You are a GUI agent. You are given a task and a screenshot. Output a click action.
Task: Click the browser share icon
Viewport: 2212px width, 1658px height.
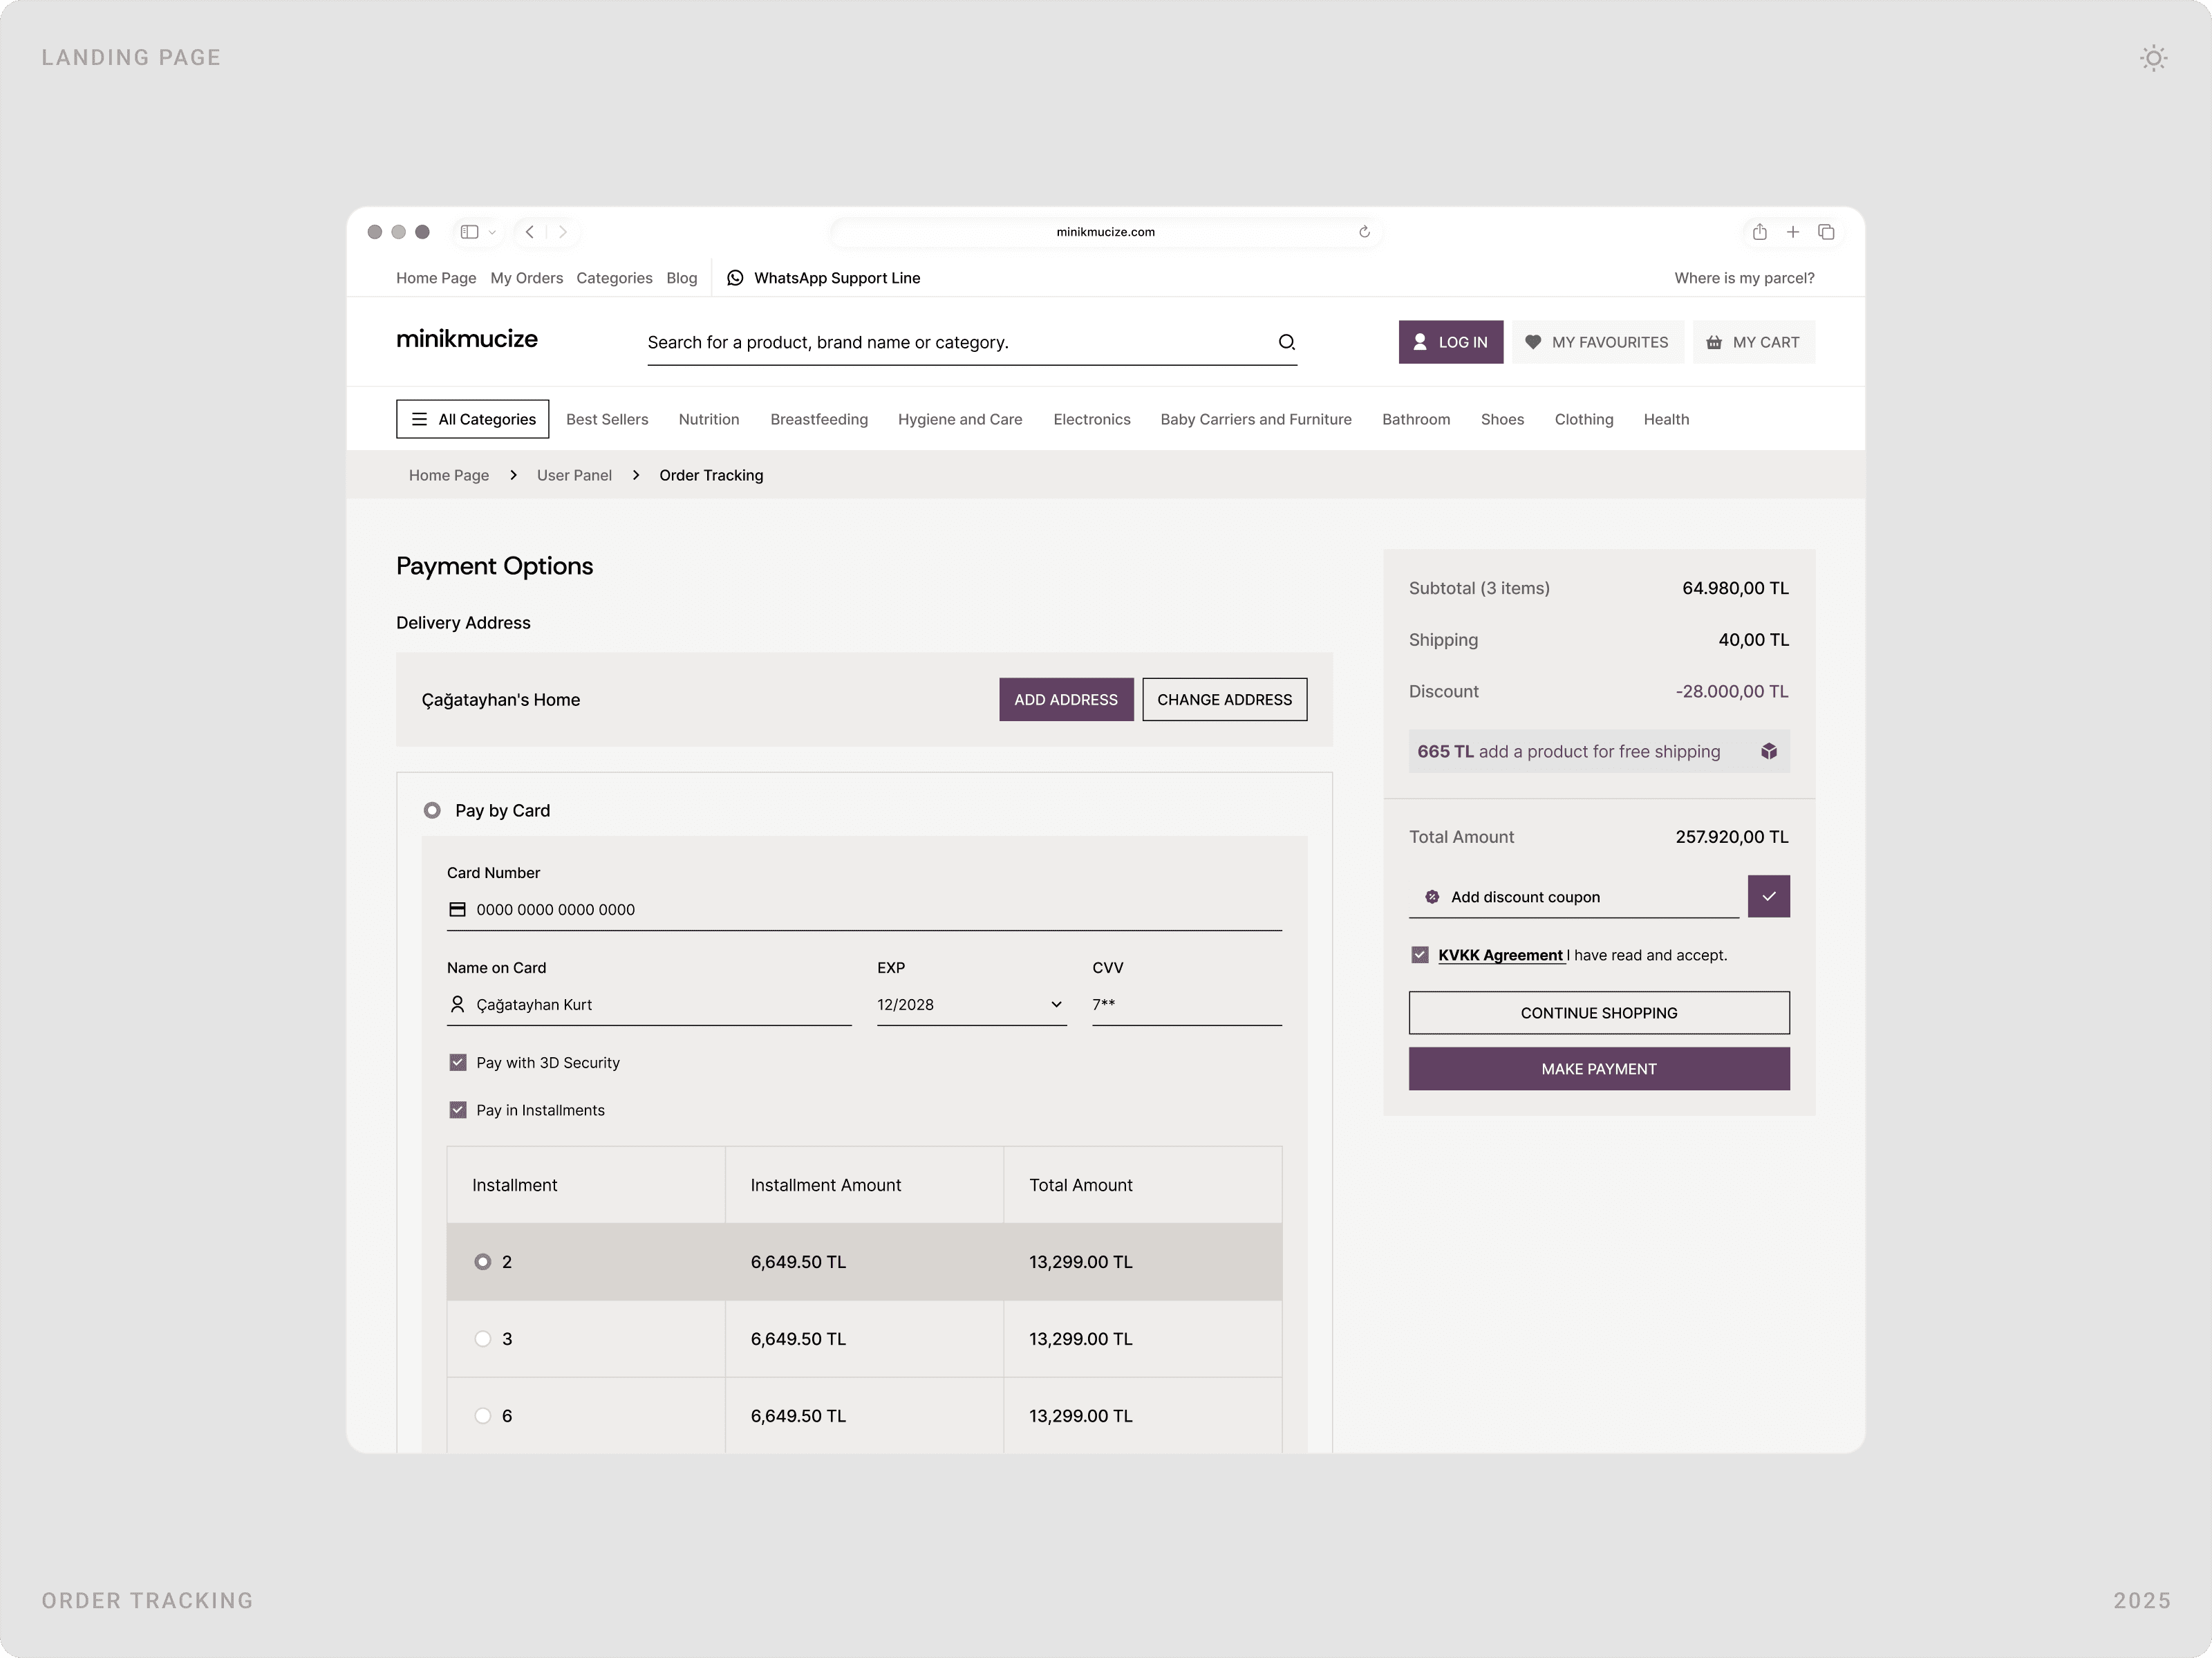(1759, 232)
